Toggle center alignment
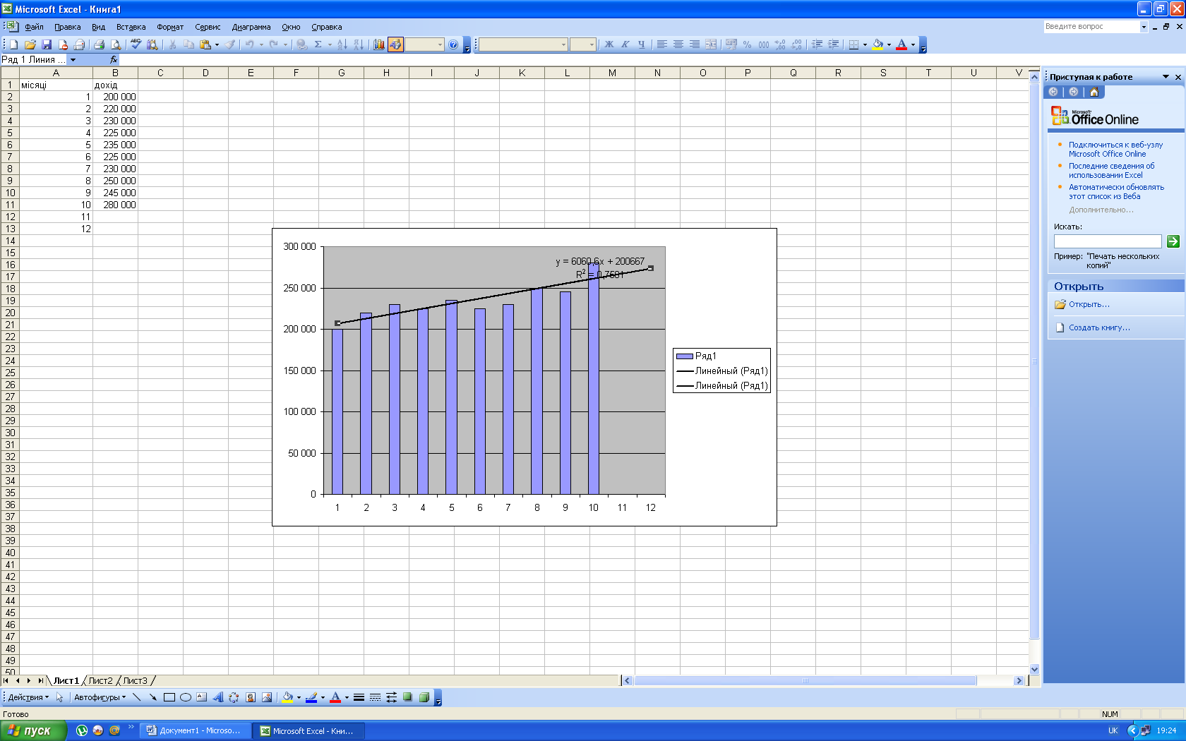This screenshot has height=741, width=1186. [x=678, y=44]
